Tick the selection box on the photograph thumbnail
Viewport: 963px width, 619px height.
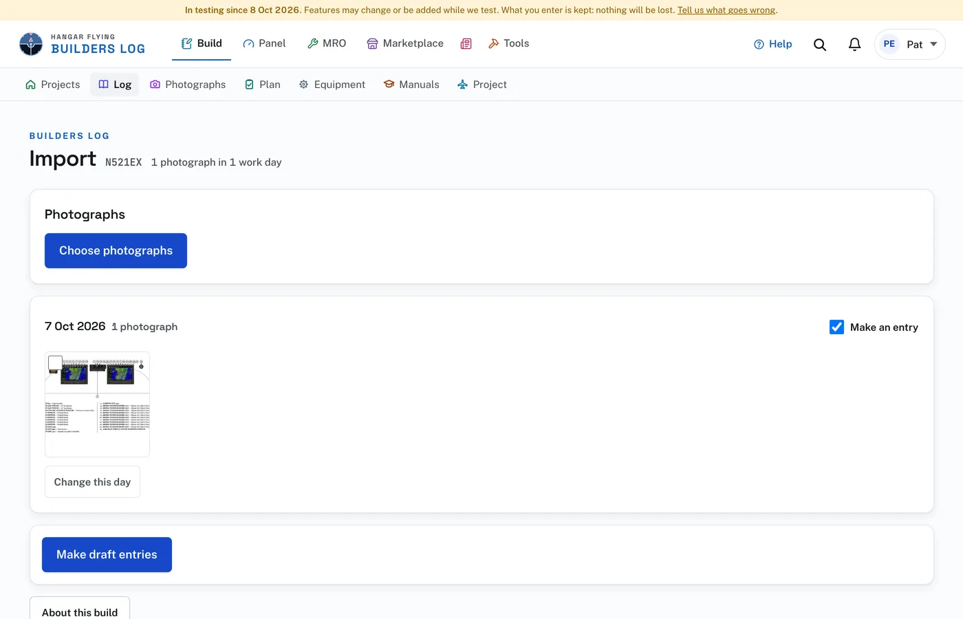(55, 362)
